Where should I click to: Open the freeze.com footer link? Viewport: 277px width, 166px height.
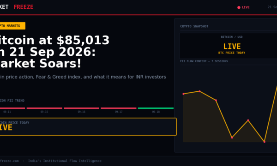(x=9, y=161)
